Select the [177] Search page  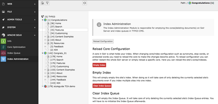[57, 60]
